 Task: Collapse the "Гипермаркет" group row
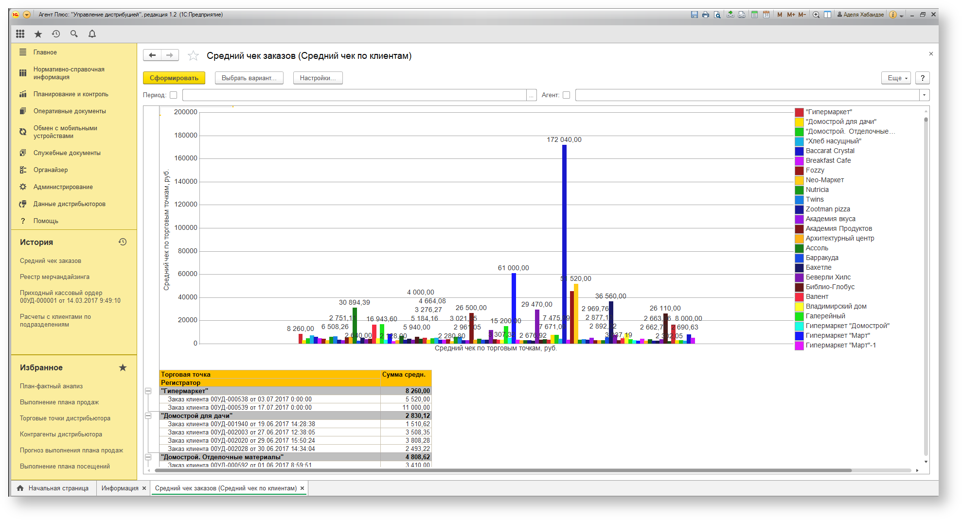click(x=148, y=391)
